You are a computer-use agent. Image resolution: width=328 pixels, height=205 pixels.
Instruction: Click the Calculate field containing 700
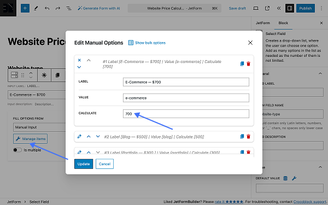(186, 114)
